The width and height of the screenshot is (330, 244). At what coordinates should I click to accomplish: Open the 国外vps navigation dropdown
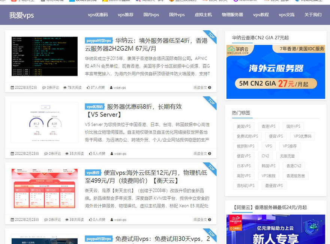coord(176,15)
